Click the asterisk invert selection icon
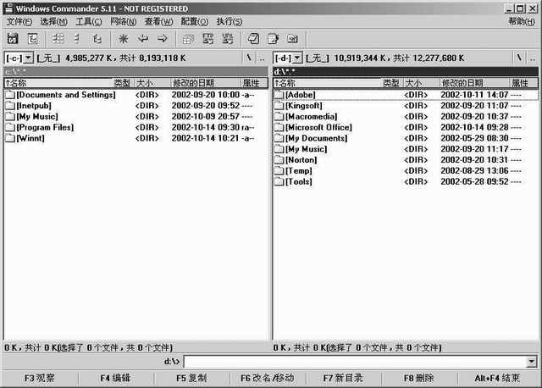Screen dimensions: 542x388 tap(123, 39)
